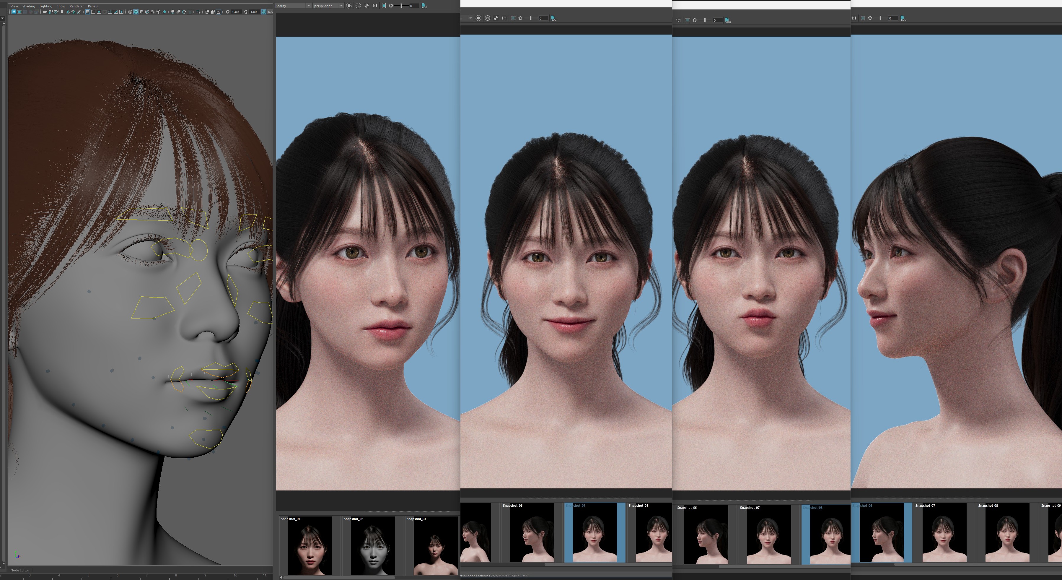Enable smooth shade all cube icon

point(136,12)
